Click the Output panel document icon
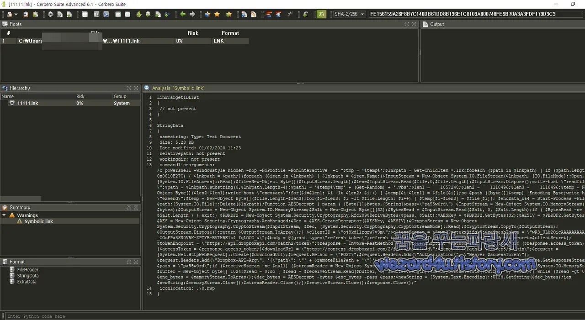 (425, 24)
